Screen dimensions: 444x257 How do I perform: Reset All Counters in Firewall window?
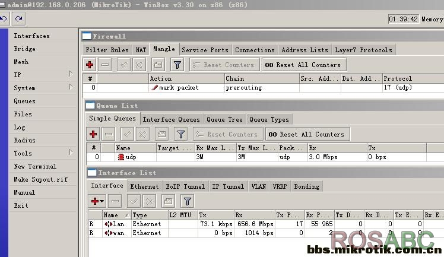pos(304,65)
